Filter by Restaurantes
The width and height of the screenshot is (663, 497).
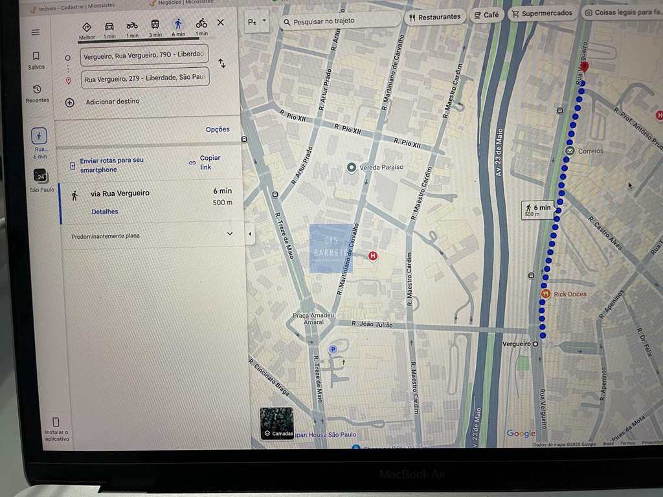[x=434, y=17]
